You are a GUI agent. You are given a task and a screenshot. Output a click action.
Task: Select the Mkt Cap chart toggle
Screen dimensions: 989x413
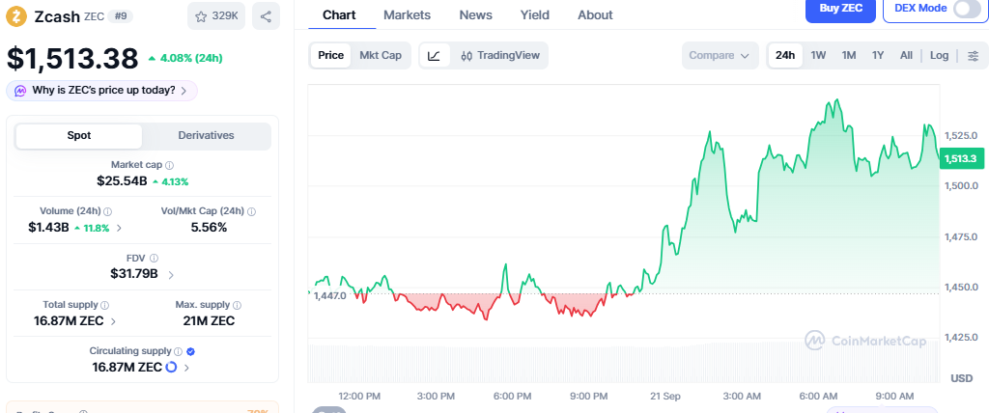pos(381,56)
